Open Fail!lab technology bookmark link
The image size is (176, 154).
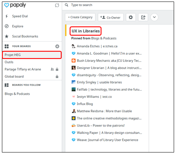click(109, 89)
